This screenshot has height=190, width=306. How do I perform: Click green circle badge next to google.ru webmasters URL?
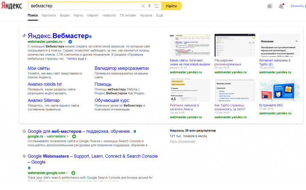(74, 137)
